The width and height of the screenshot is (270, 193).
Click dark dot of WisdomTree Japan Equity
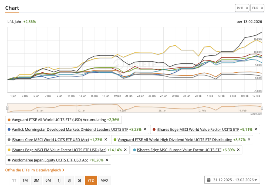point(9,160)
